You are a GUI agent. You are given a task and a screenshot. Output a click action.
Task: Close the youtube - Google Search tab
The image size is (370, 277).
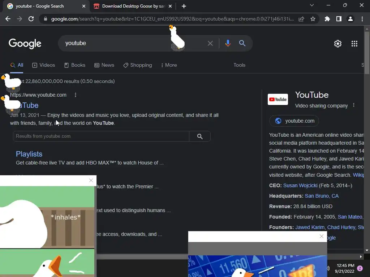[x=84, y=6]
